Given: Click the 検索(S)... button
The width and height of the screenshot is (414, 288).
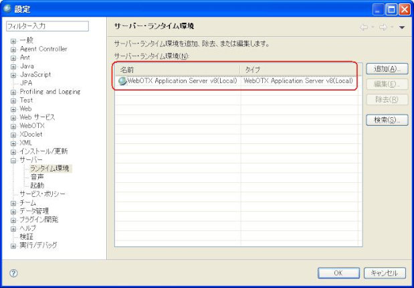Looking at the screenshot, I should 387,120.
